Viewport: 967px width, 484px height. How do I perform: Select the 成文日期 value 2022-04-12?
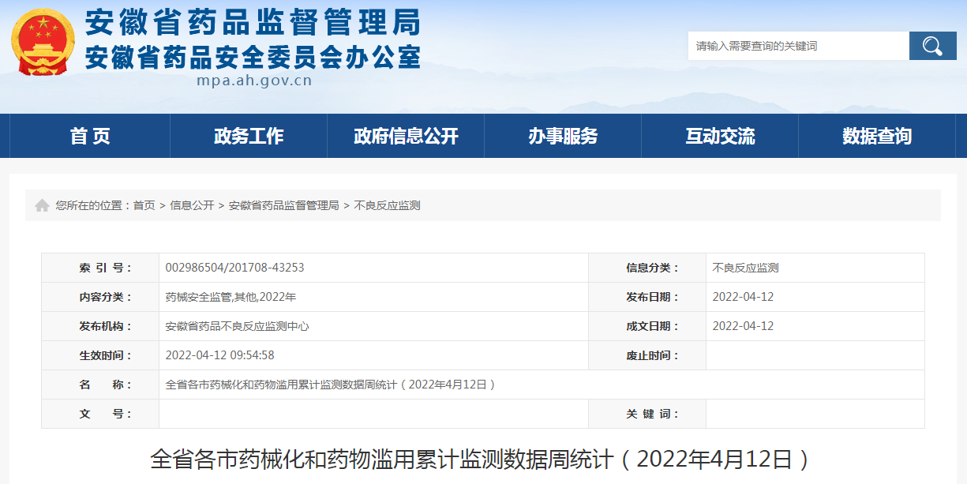(743, 326)
